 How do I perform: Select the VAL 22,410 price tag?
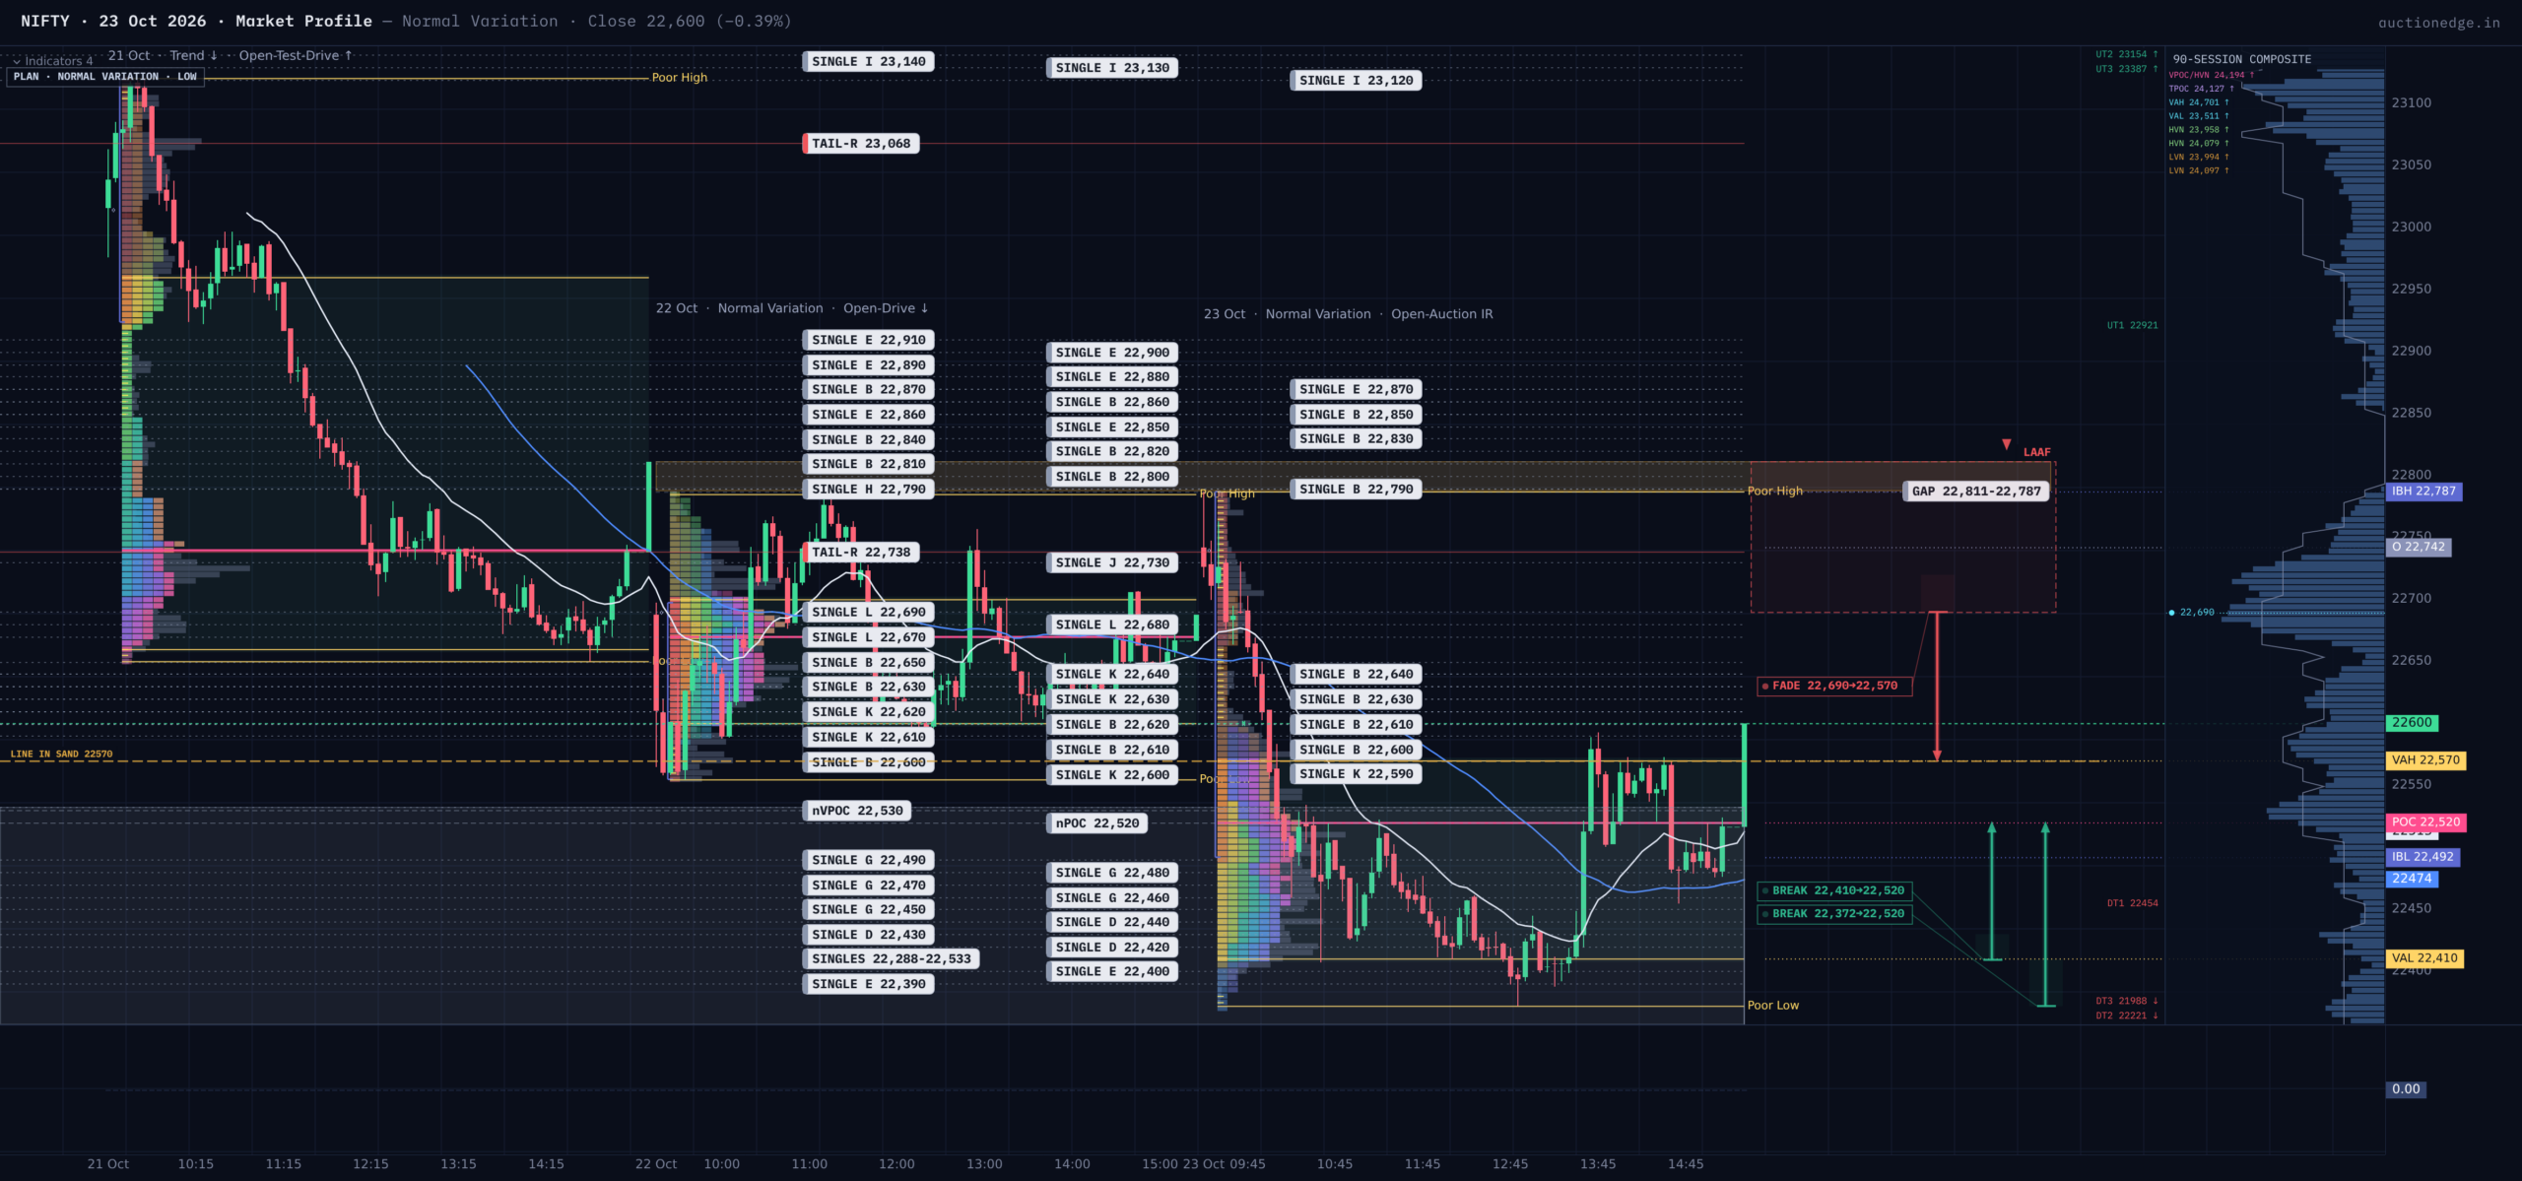[2424, 958]
